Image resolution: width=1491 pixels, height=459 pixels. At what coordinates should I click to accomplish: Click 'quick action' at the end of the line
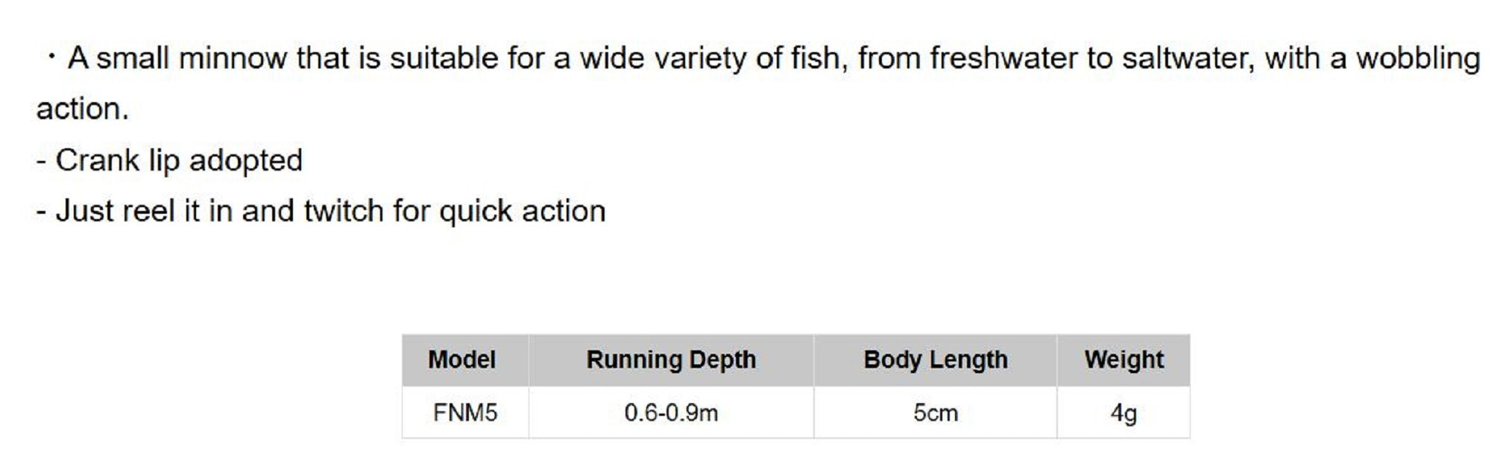tap(522, 211)
